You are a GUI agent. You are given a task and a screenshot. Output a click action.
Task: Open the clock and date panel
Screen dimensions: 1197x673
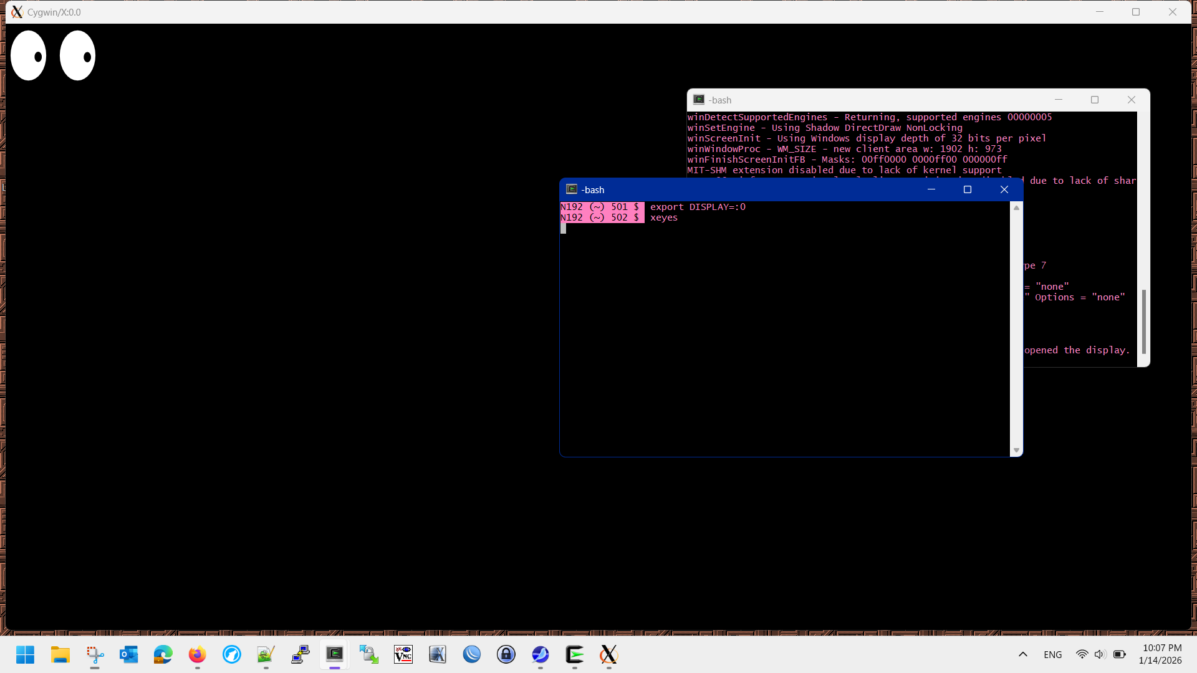coord(1161,654)
